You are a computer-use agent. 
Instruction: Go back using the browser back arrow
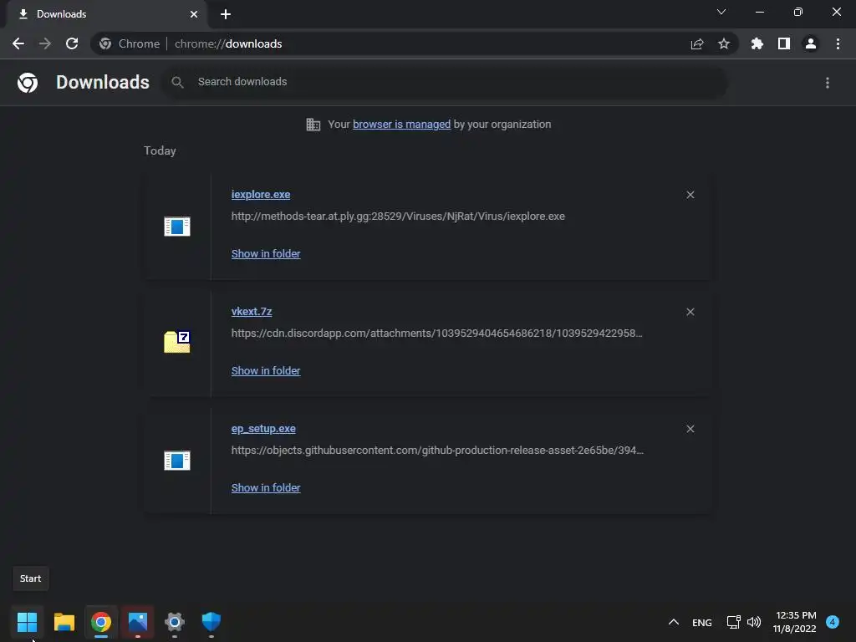(x=18, y=43)
